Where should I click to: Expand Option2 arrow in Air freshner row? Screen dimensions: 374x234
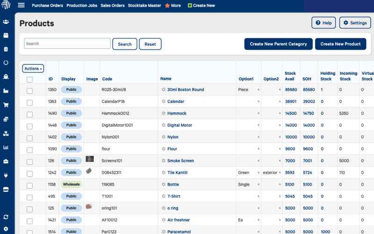[280, 220]
